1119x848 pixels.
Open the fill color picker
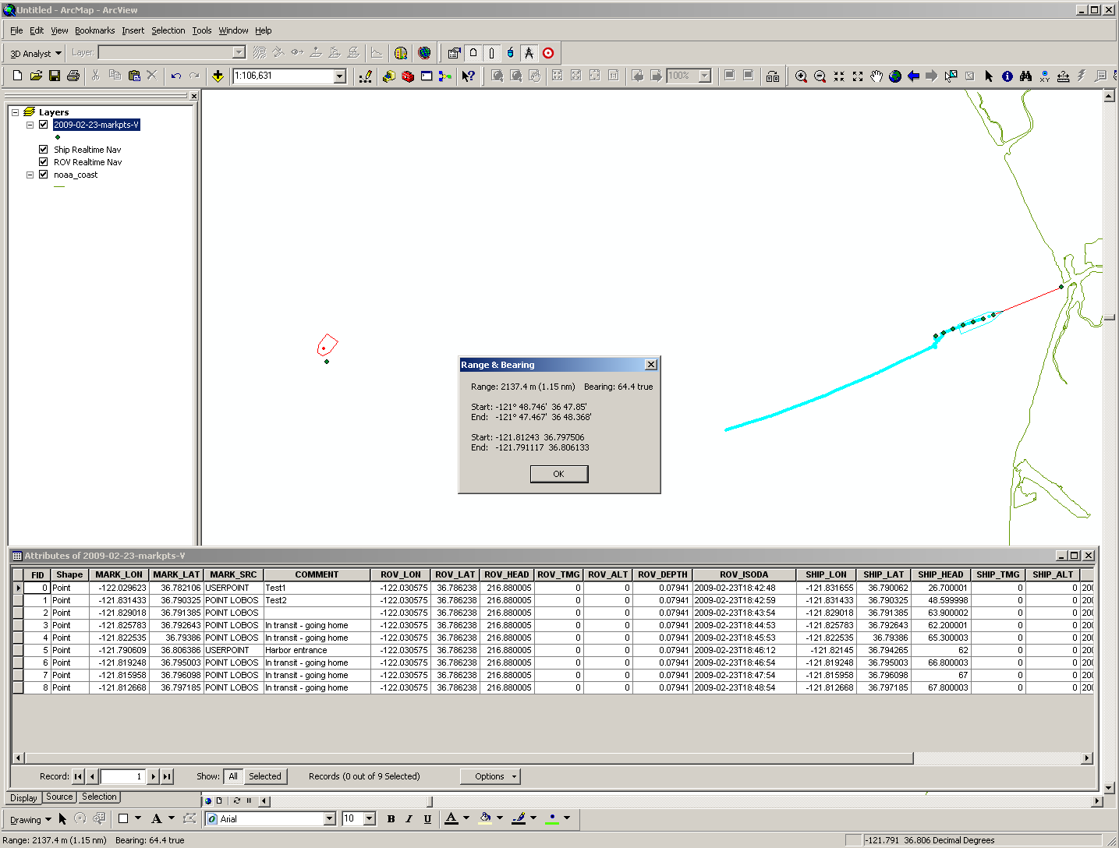click(500, 818)
